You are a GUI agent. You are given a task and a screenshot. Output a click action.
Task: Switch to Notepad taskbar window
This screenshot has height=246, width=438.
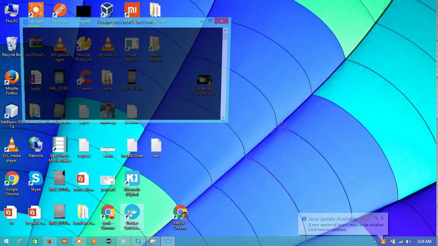124,242
